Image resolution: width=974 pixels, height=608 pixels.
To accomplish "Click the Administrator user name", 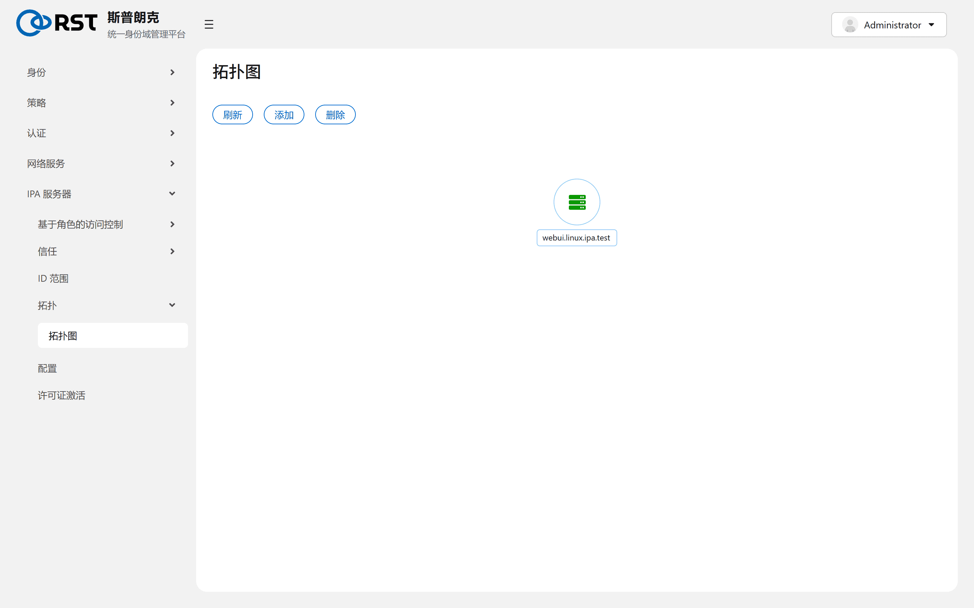I will tap(892, 25).
